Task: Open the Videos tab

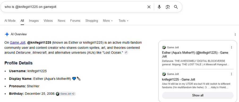Action: (48, 21)
